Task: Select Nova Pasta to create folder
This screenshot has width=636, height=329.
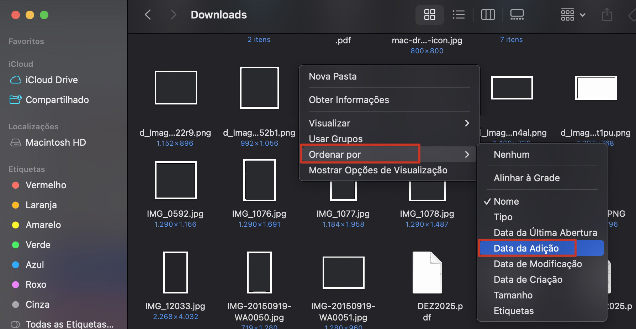Action: pos(333,76)
